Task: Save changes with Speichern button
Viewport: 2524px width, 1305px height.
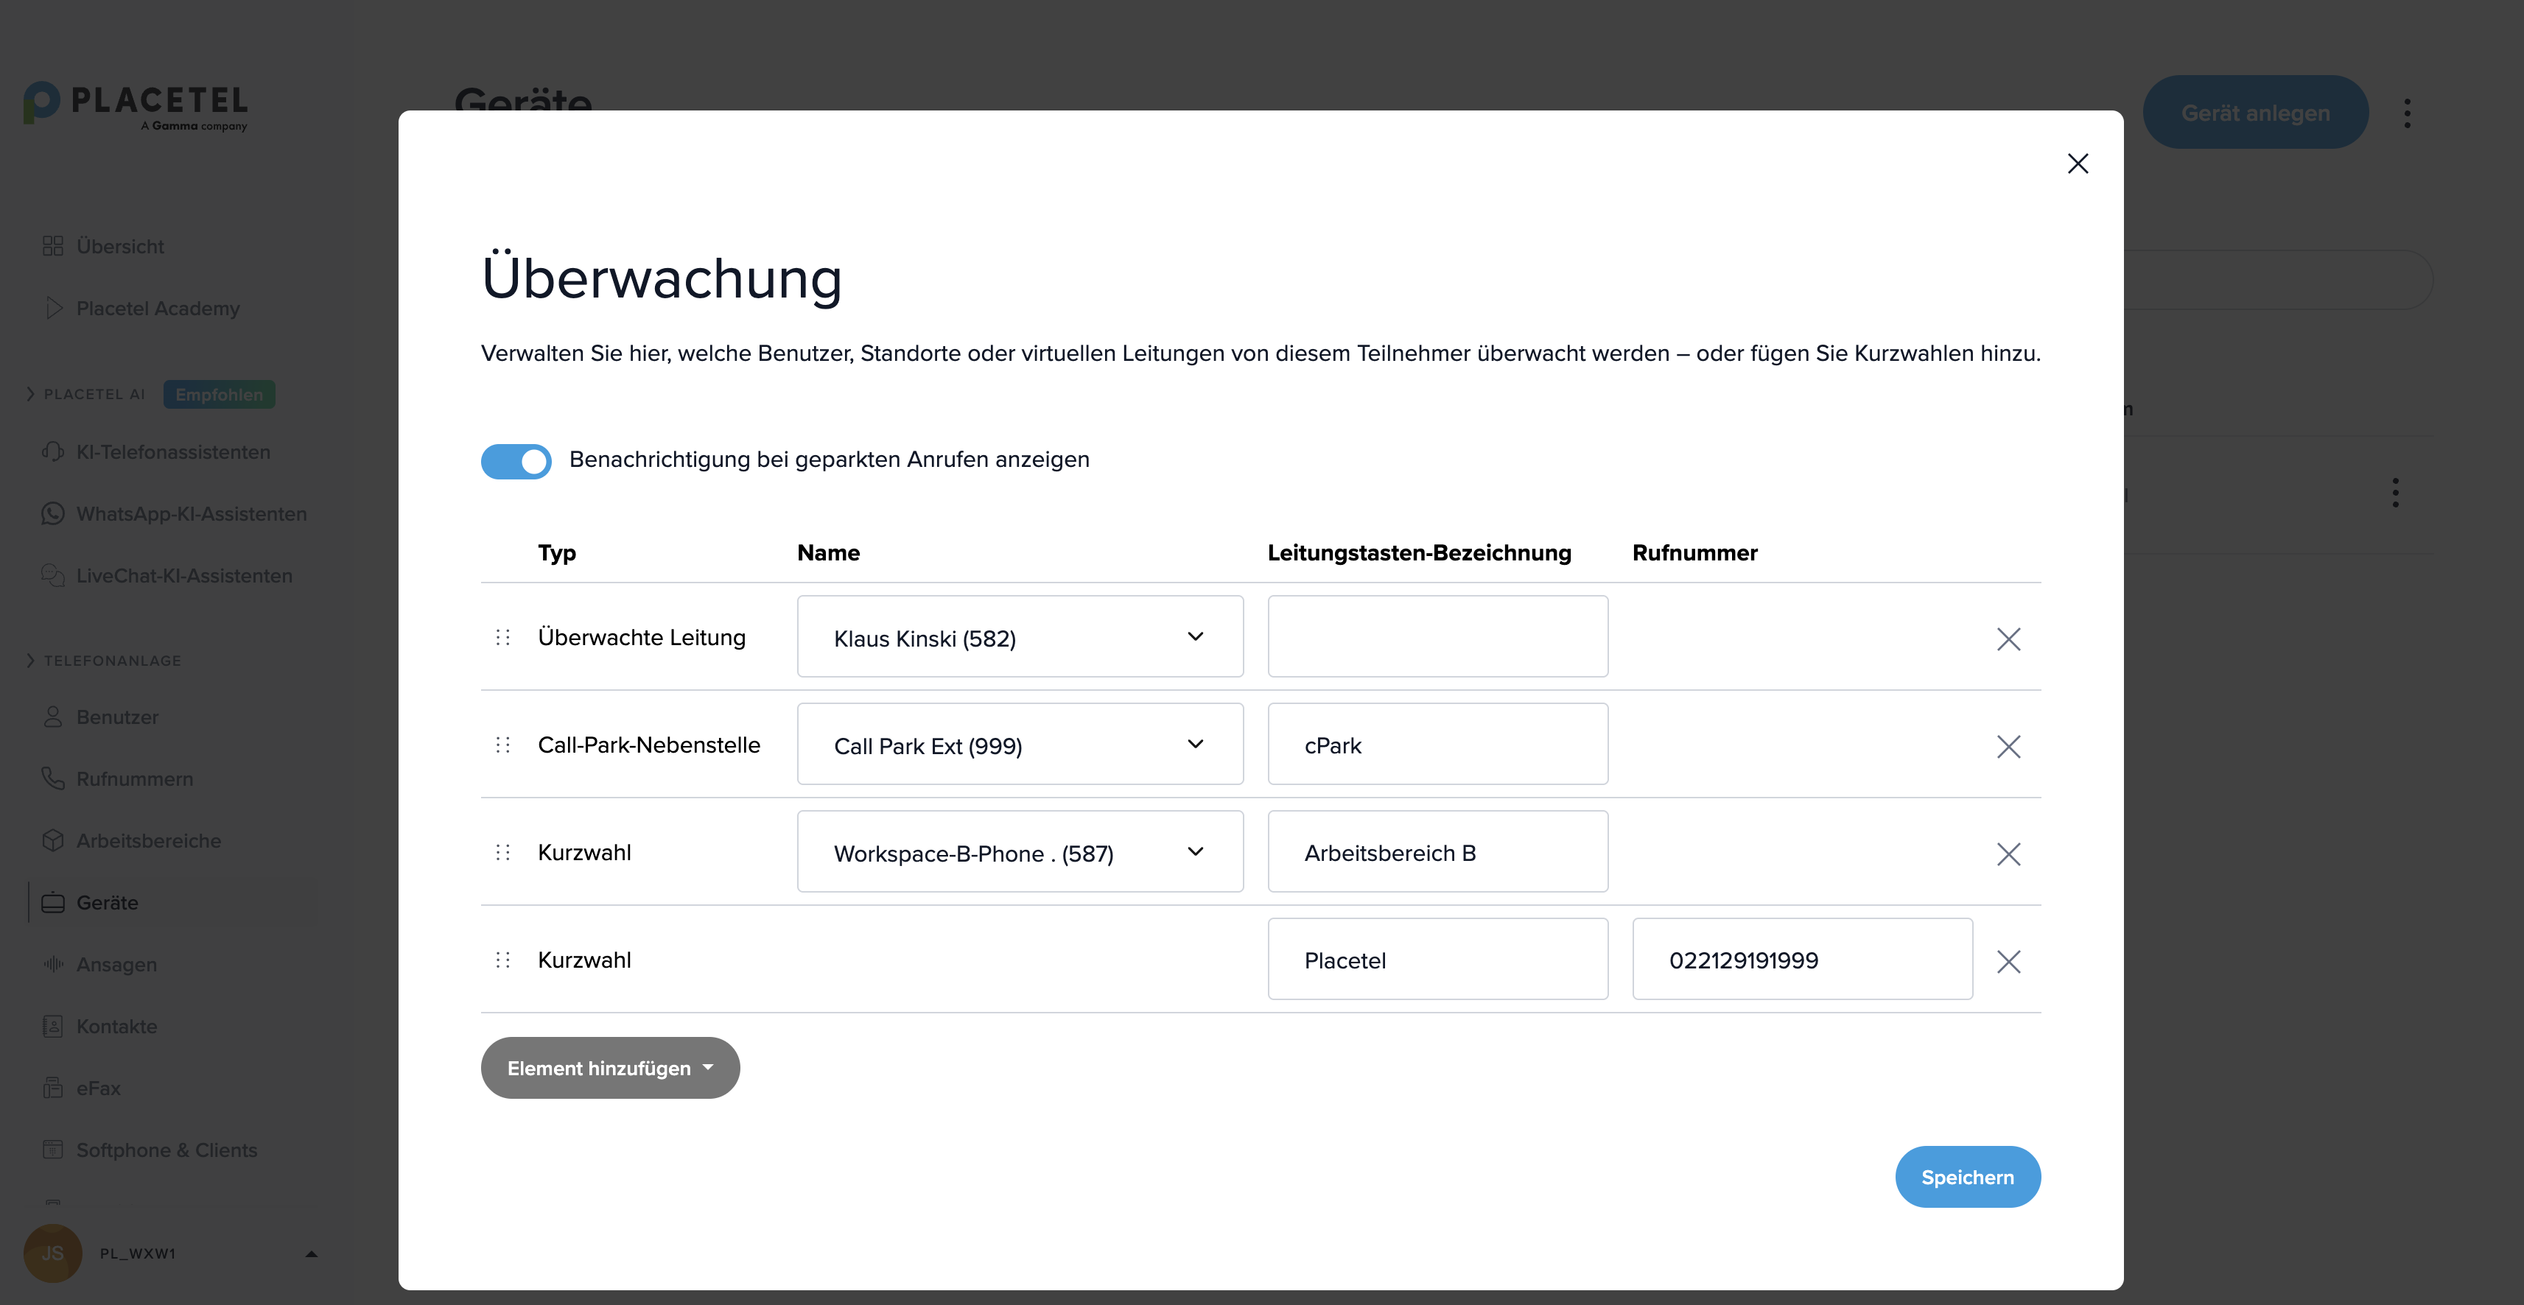Action: tap(1968, 1178)
